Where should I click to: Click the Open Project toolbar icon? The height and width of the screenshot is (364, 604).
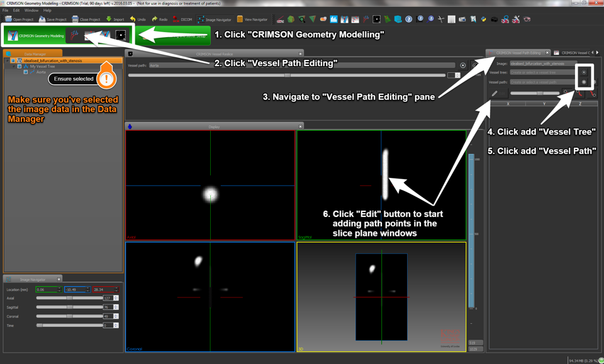19,19
